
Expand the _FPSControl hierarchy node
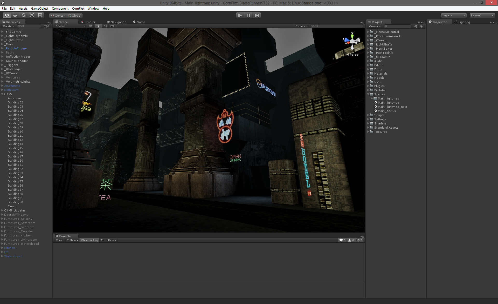click(2, 32)
